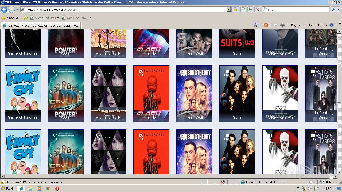Click the Action Center flag tray icon
The width and height of the screenshot is (342, 192).
(316, 189)
